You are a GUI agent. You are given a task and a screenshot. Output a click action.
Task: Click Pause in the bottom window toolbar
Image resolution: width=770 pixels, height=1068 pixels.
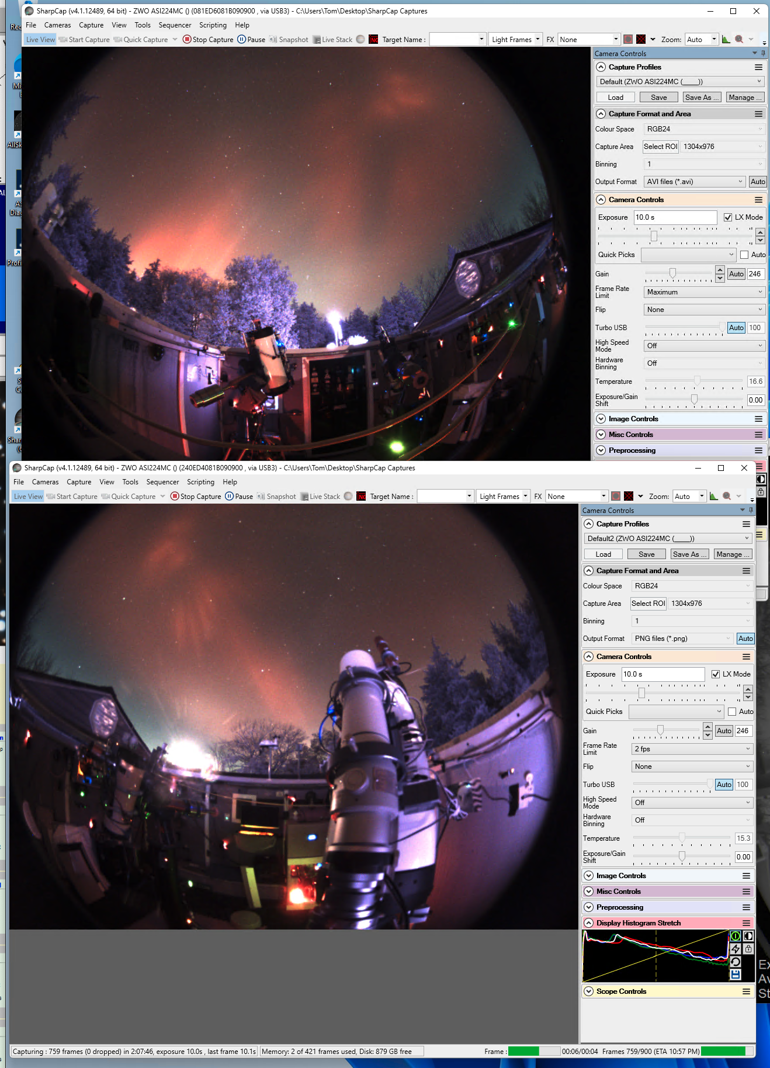239,496
